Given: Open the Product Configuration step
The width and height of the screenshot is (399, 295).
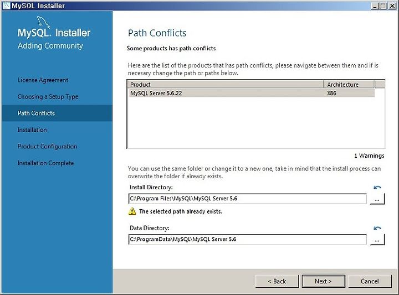Looking at the screenshot, I should [x=47, y=146].
